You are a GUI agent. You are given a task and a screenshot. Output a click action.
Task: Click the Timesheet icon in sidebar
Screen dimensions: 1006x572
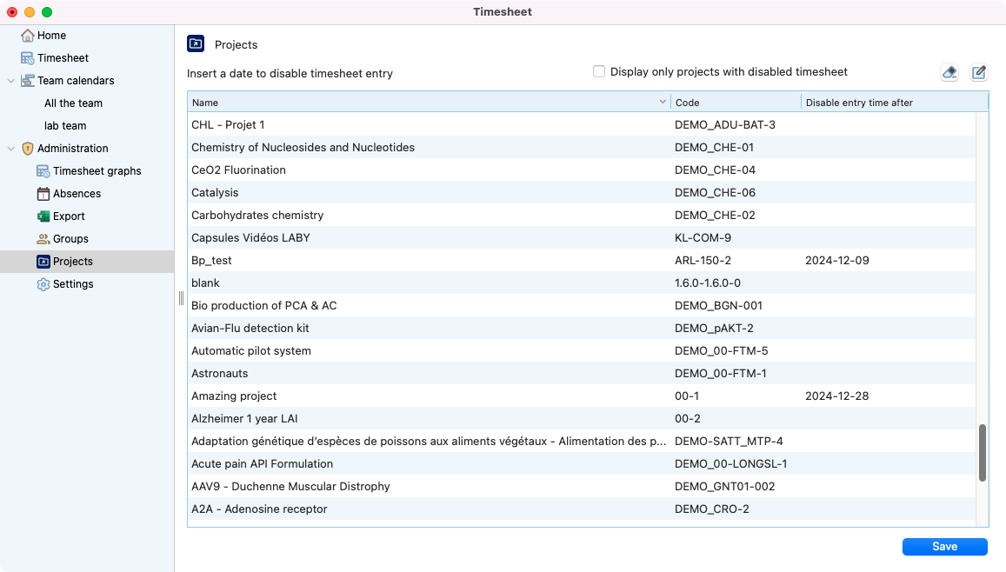coord(27,57)
